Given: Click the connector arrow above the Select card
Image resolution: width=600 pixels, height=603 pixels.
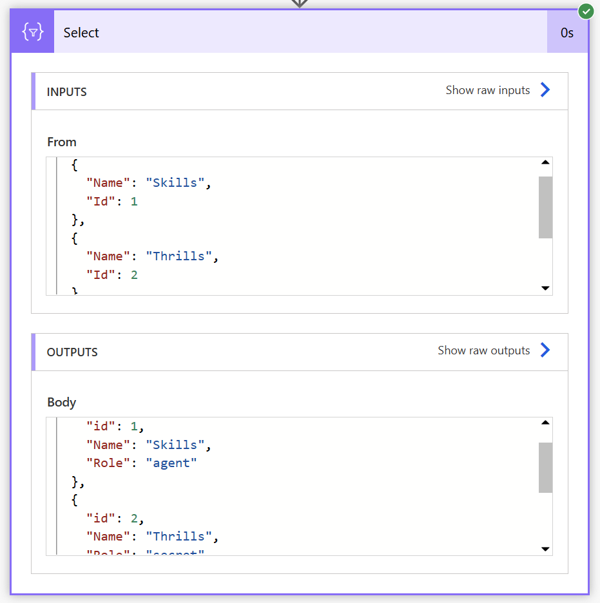Looking at the screenshot, I should (300, 3).
